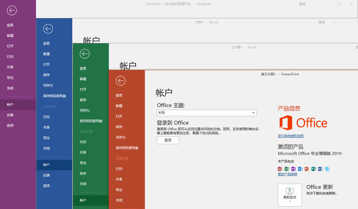Click the back arrow in OneNote's purple sidebar
358x209 pixels.
(x=12, y=10)
